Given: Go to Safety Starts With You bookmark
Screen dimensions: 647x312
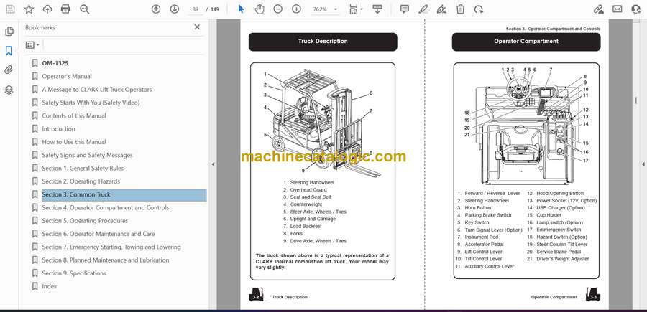Looking at the screenshot, I should [x=91, y=103].
